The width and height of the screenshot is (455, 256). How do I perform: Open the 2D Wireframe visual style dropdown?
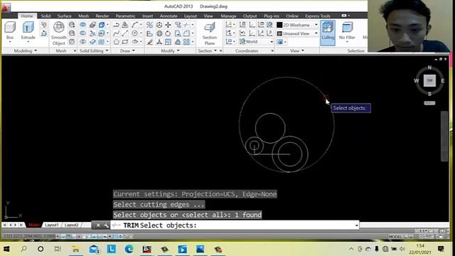(x=316, y=25)
